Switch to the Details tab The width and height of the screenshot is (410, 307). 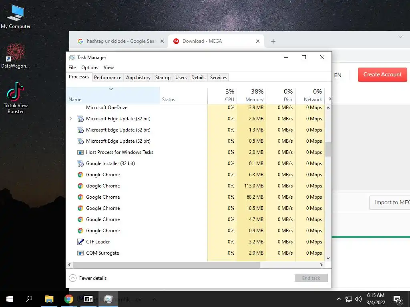(x=198, y=78)
